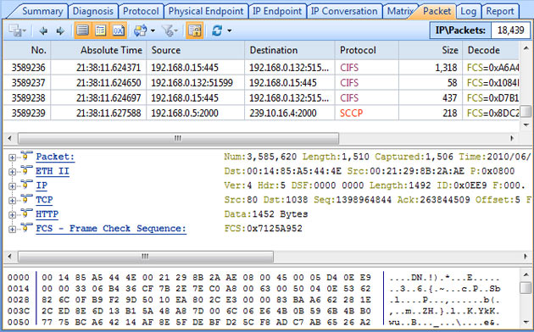Image resolution: width=534 pixels, height=332 pixels.
Task: Expand the IP tree node
Action: tap(12, 186)
